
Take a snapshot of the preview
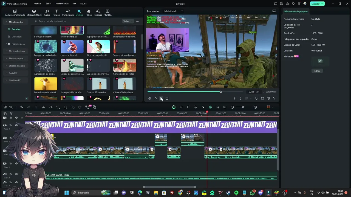coord(262,99)
